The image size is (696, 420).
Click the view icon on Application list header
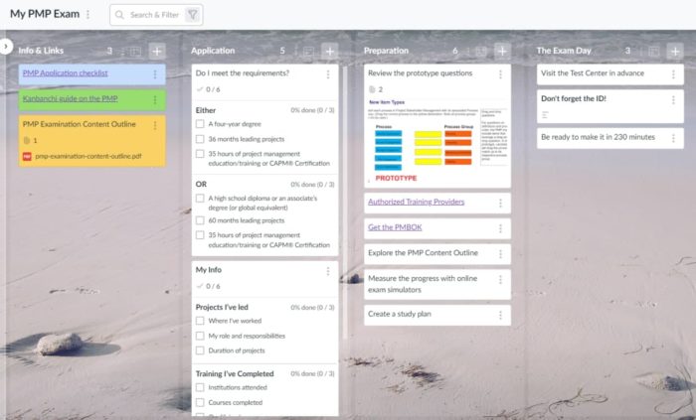click(x=307, y=50)
